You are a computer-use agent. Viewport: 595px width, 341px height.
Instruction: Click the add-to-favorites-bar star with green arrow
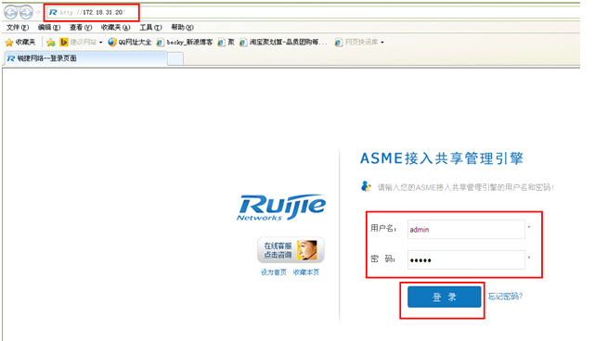pyautogui.click(x=50, y=43)
